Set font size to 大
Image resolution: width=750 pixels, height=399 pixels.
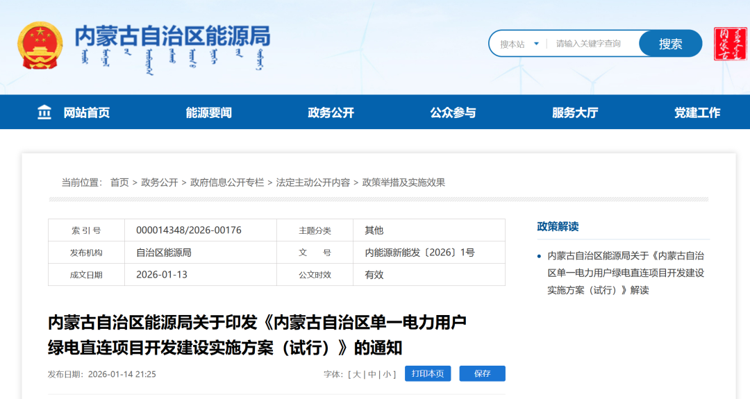357,374
